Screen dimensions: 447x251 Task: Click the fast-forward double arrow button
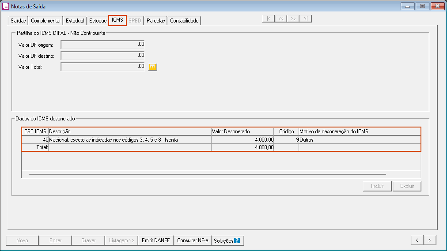tap(293, 19)
